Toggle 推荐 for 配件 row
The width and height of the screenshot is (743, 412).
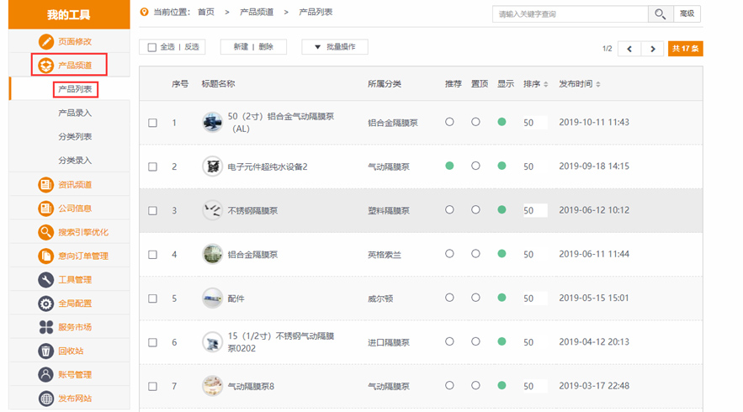coord(449,298)
